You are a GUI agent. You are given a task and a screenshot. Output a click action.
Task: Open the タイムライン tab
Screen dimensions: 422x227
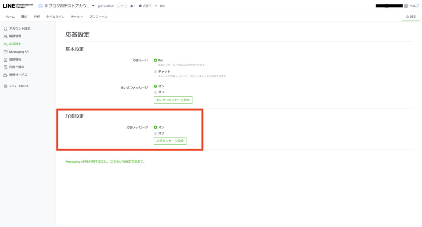coord(55,17)
